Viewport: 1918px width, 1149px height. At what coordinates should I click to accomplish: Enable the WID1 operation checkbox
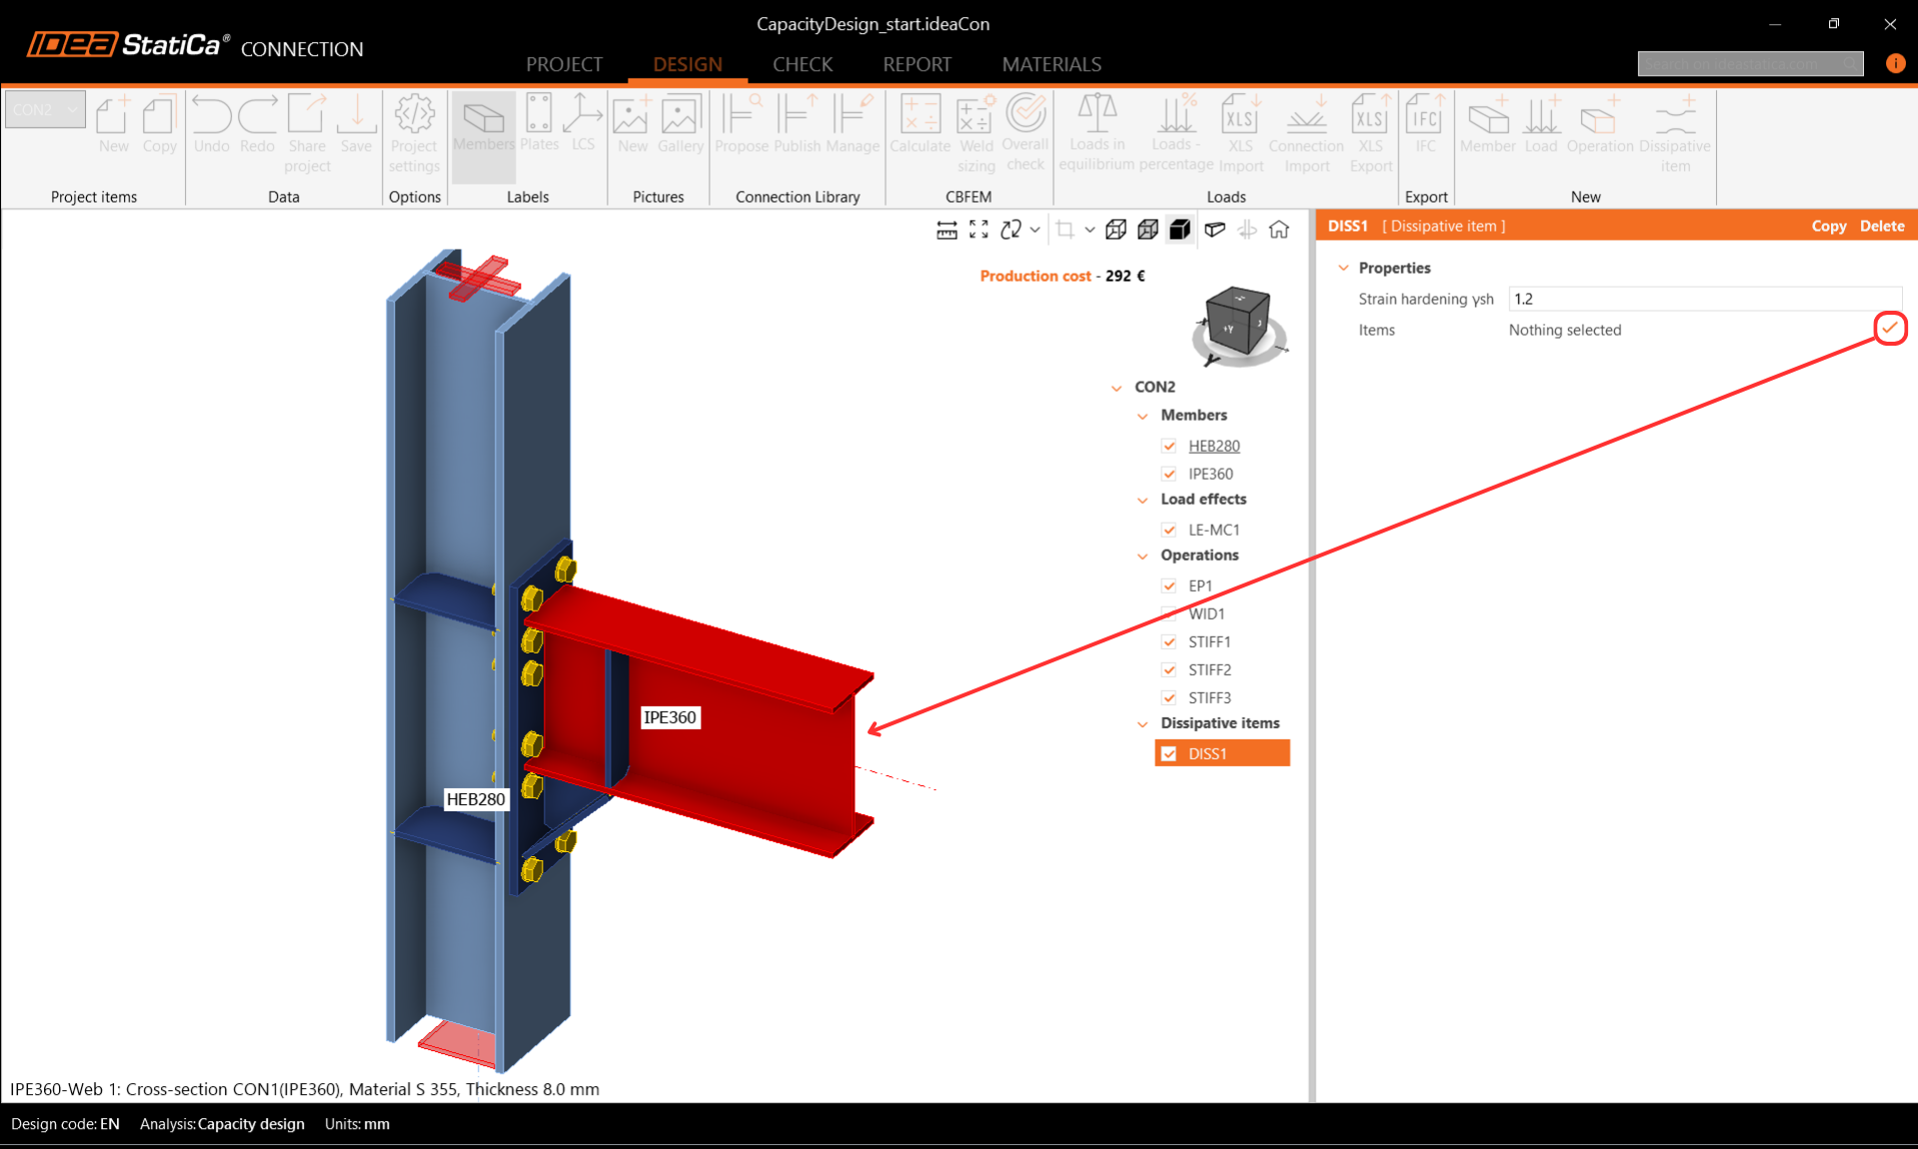(x=1168, y=613)
